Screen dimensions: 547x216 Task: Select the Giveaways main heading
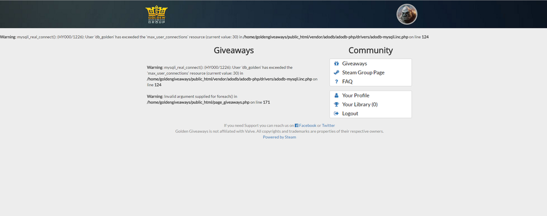pyautogui.click(x=234, y=50)
